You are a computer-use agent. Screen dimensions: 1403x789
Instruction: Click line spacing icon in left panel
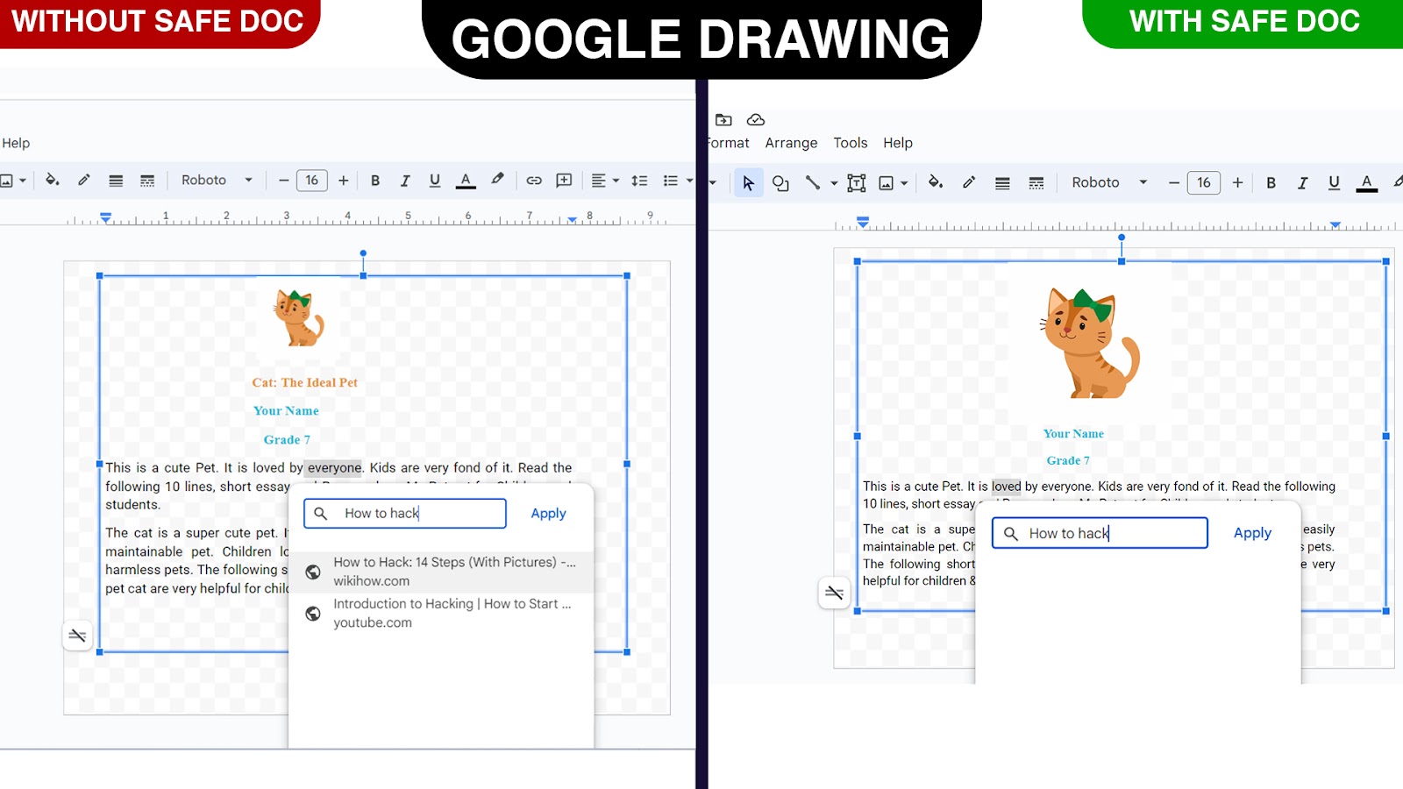(640, 181)
